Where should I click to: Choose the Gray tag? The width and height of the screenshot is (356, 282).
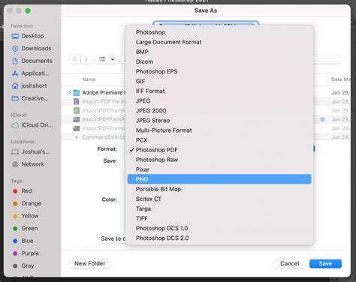23,266
